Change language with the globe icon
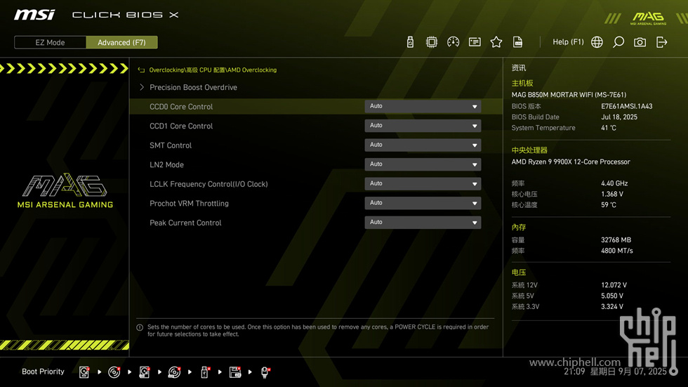Image resolution: width=688 pixels, height=387 pixels. tap(597, 42)
